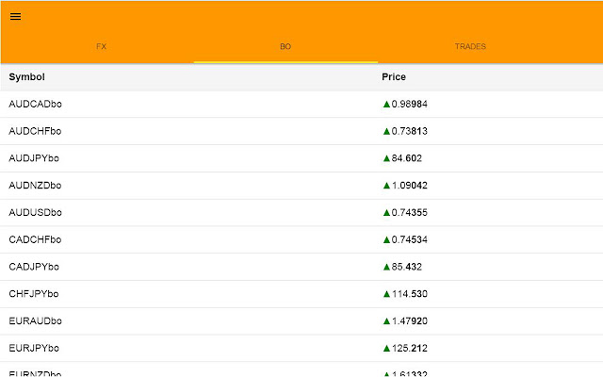
Task: Click the up arrow beside 1.09042
Action: click(386, 186)
